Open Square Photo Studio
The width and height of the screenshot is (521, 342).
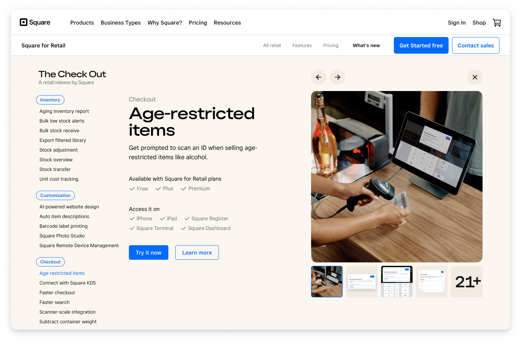pyautogui.click(x=62, y=236)
